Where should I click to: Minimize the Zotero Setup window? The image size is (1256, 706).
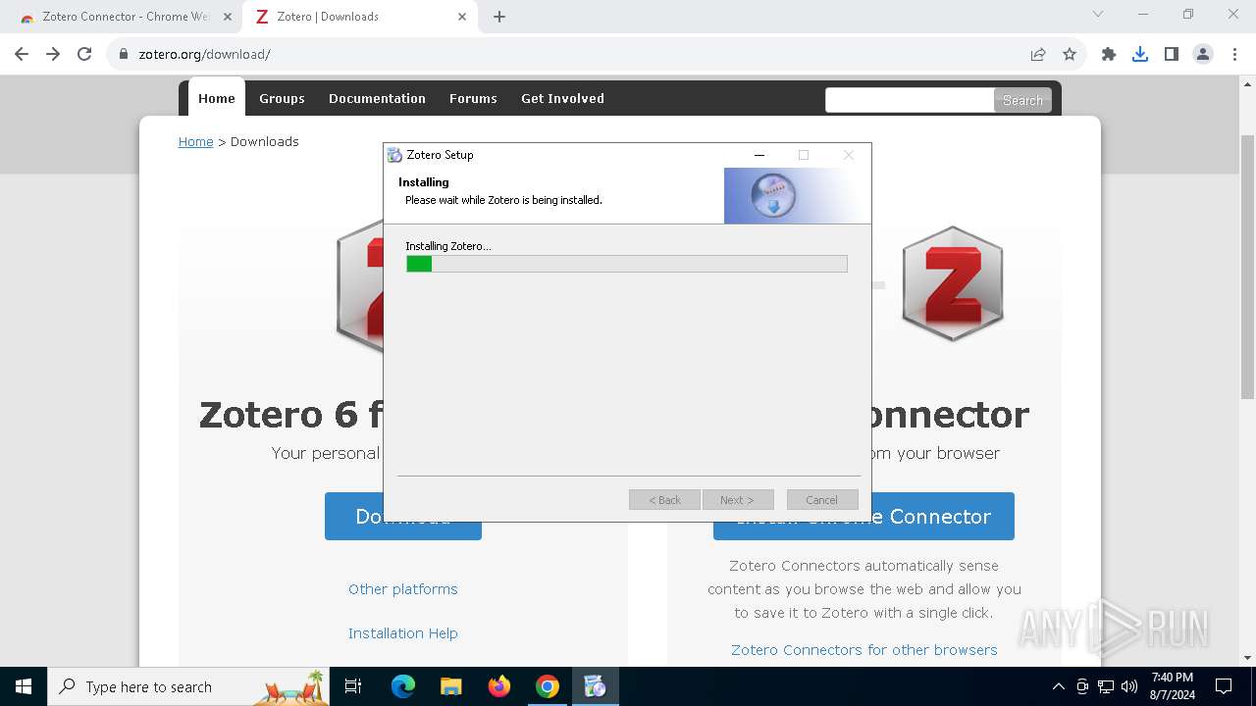759,155
